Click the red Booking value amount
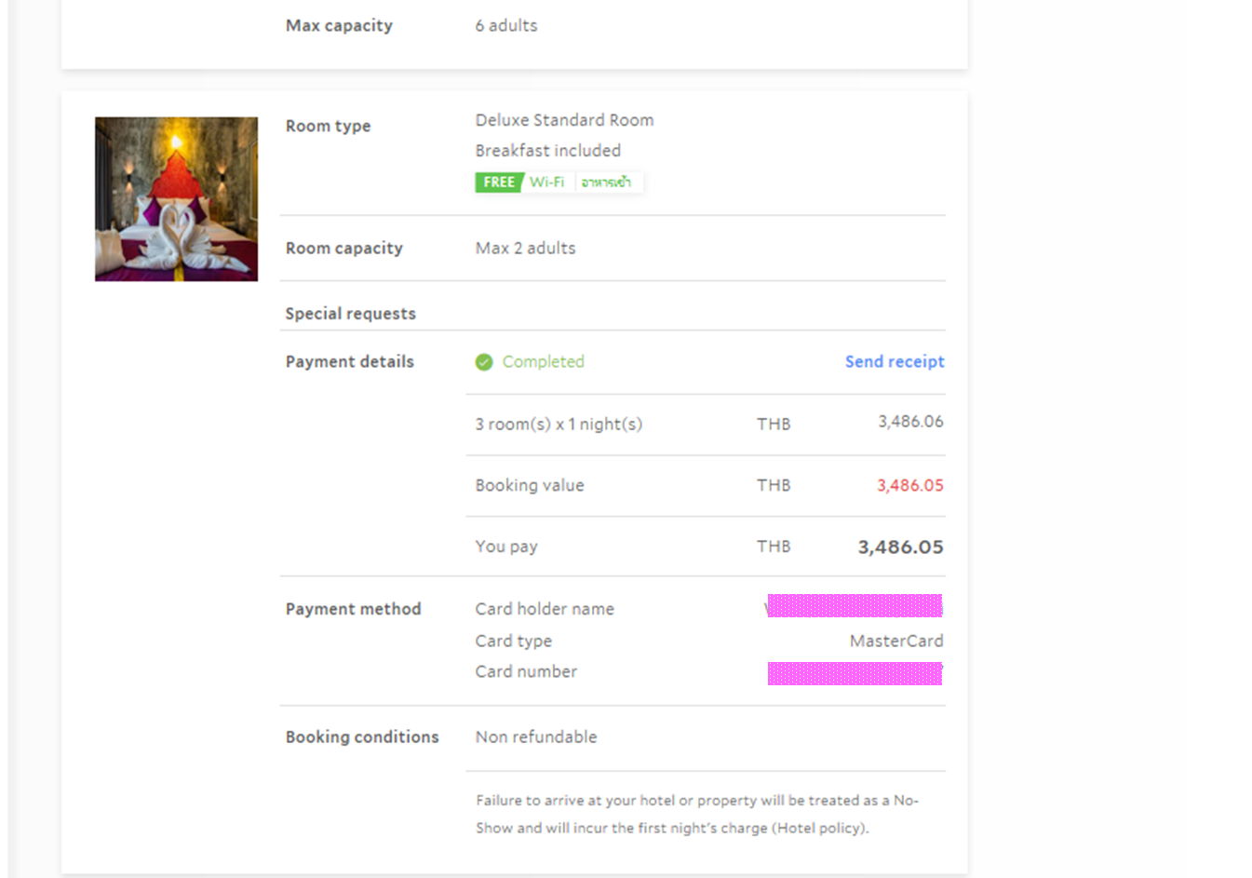Screen dimensions: 1252x878 (910, 485)
